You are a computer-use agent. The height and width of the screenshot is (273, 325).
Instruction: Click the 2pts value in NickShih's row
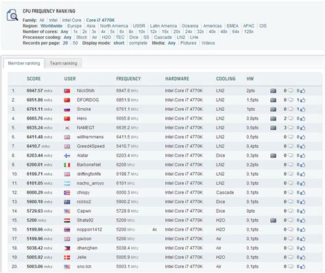[250, 91]
